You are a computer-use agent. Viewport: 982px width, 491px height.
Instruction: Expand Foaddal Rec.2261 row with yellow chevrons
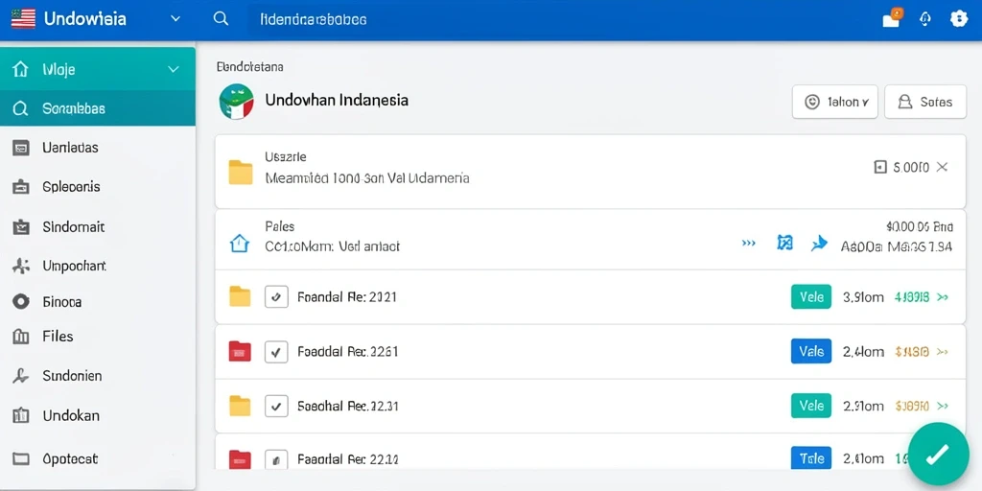click(942, 352)
